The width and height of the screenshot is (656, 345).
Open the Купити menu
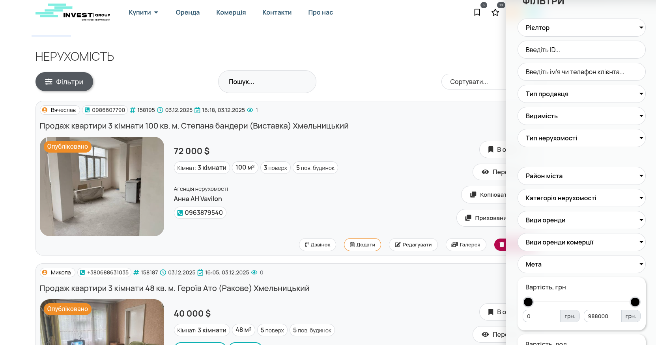143,12
